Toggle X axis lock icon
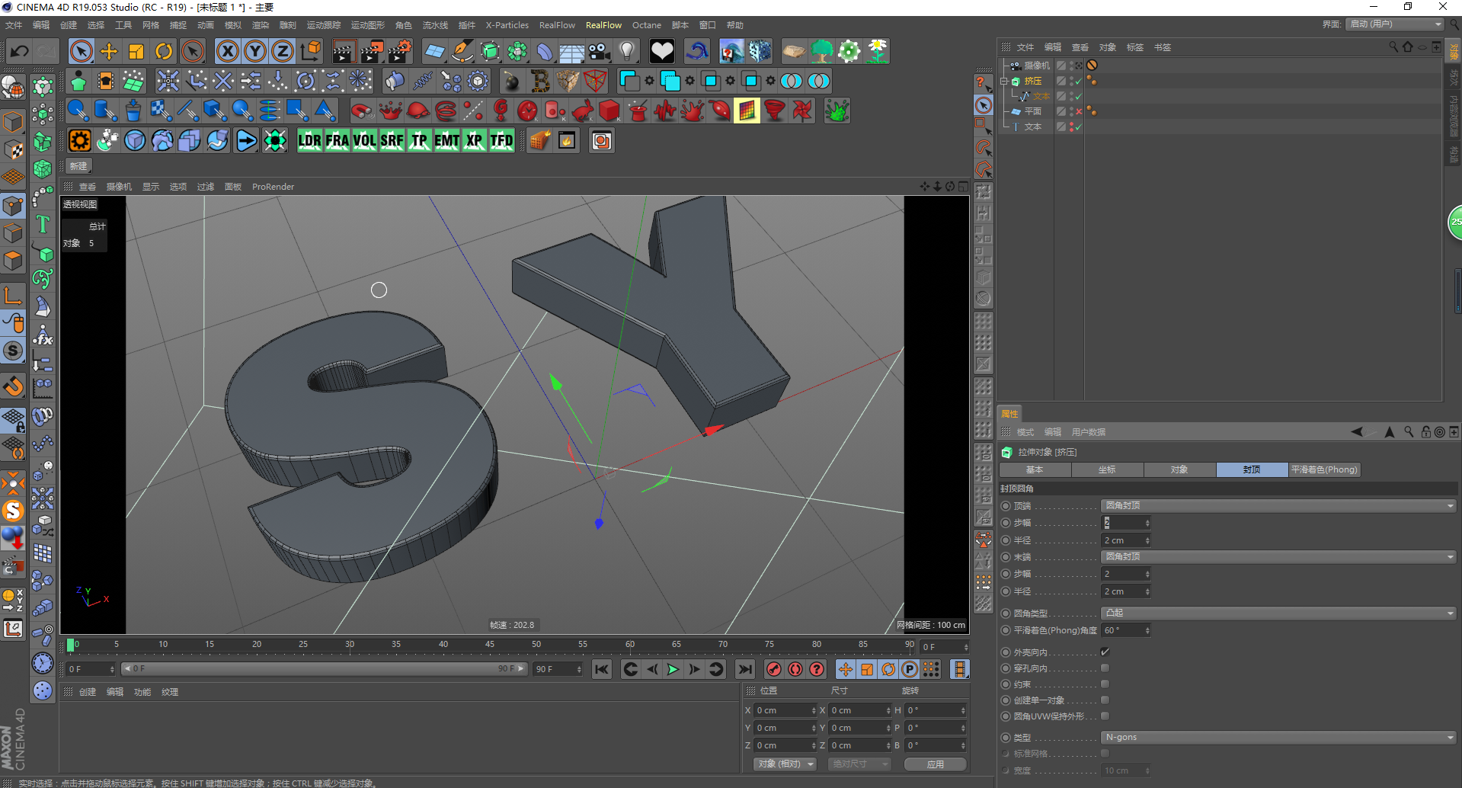1462x788 pixels. click(227, 51)
